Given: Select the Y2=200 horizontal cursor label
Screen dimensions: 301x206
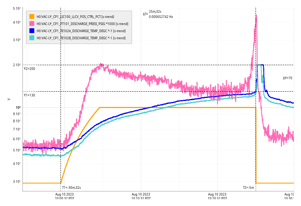Looking at the screenshot, I should coord(30,69).
